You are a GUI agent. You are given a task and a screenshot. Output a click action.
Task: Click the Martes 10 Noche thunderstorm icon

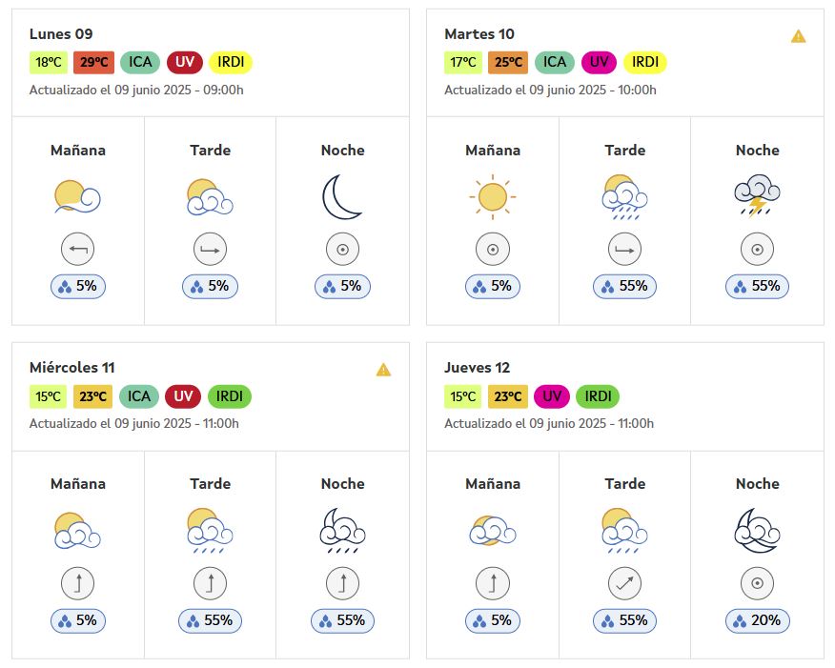point(757,195)
